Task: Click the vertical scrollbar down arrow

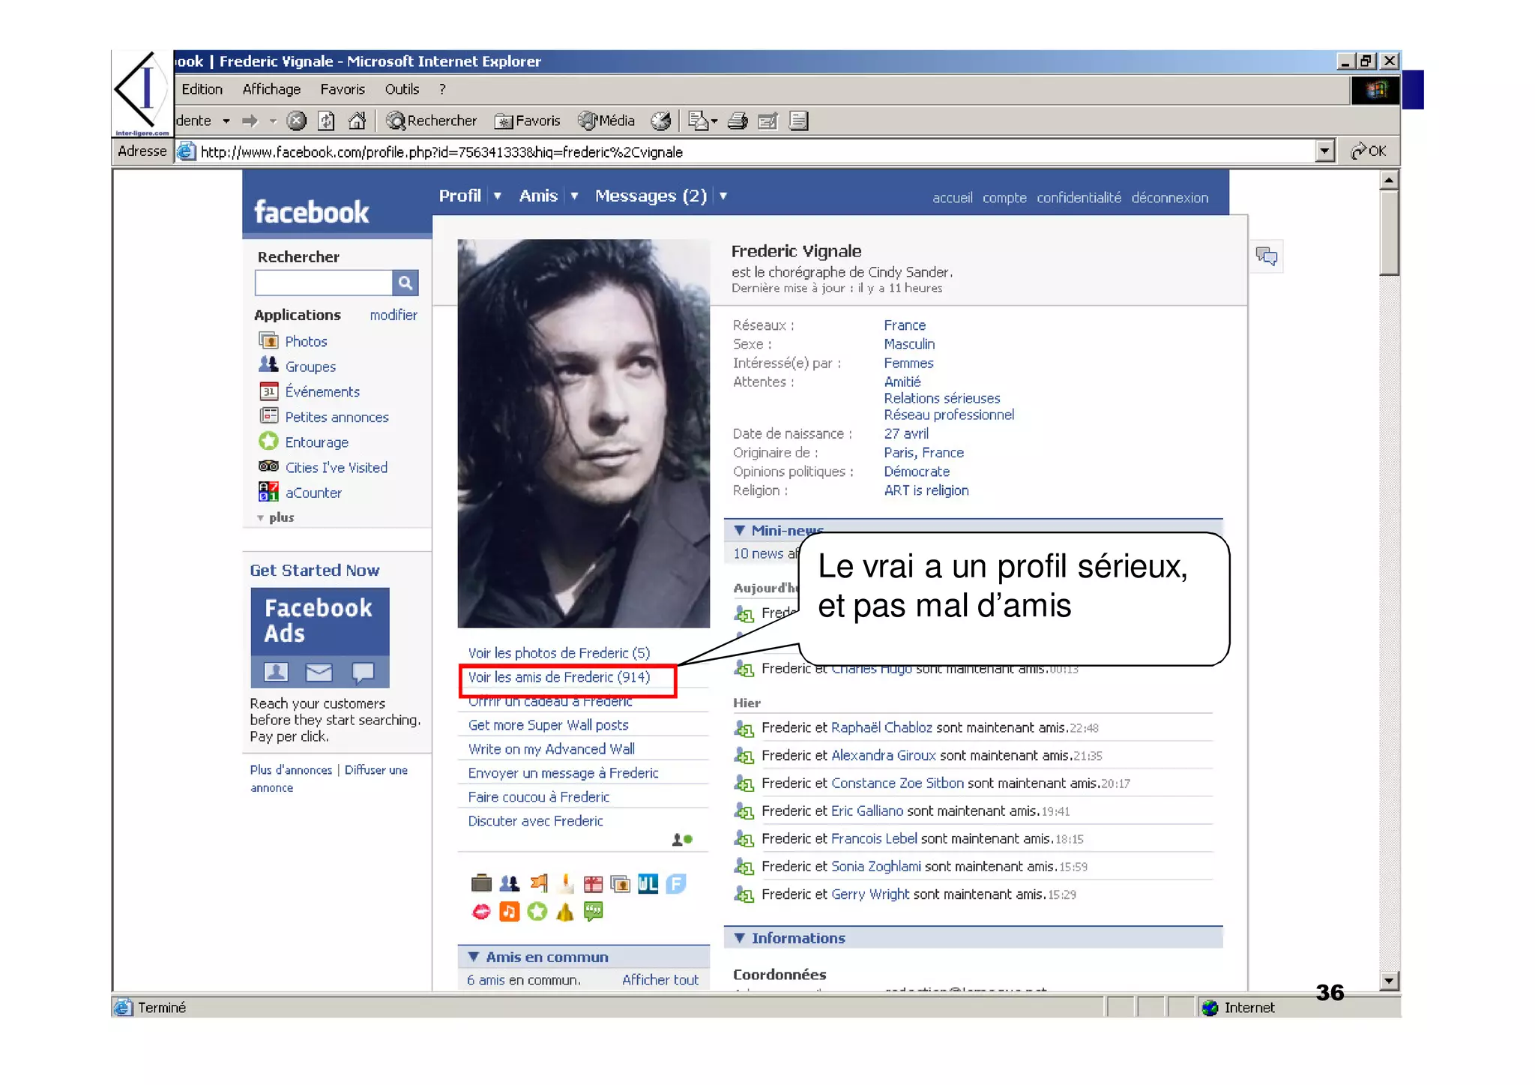Action: click(1389, 981)
